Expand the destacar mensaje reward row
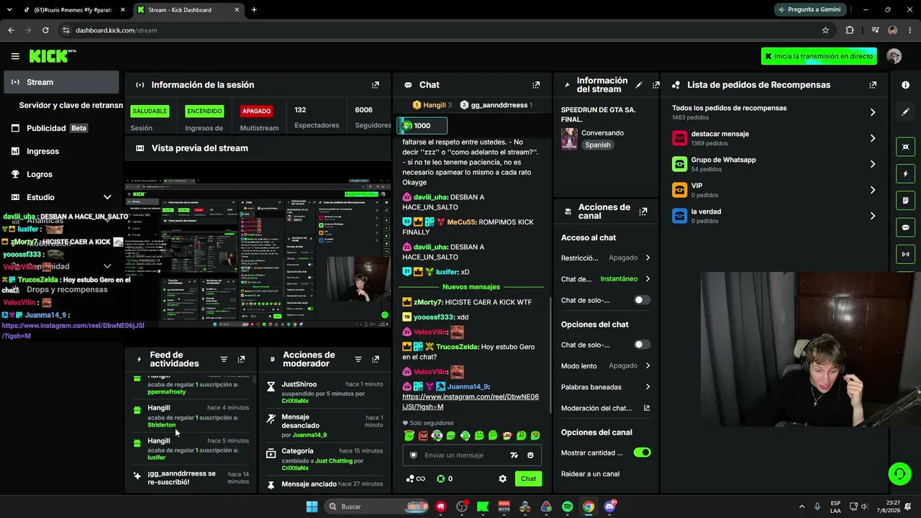The image size is (921, 518). click(774, 138)
